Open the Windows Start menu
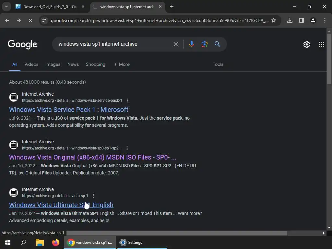 point(8,243)
